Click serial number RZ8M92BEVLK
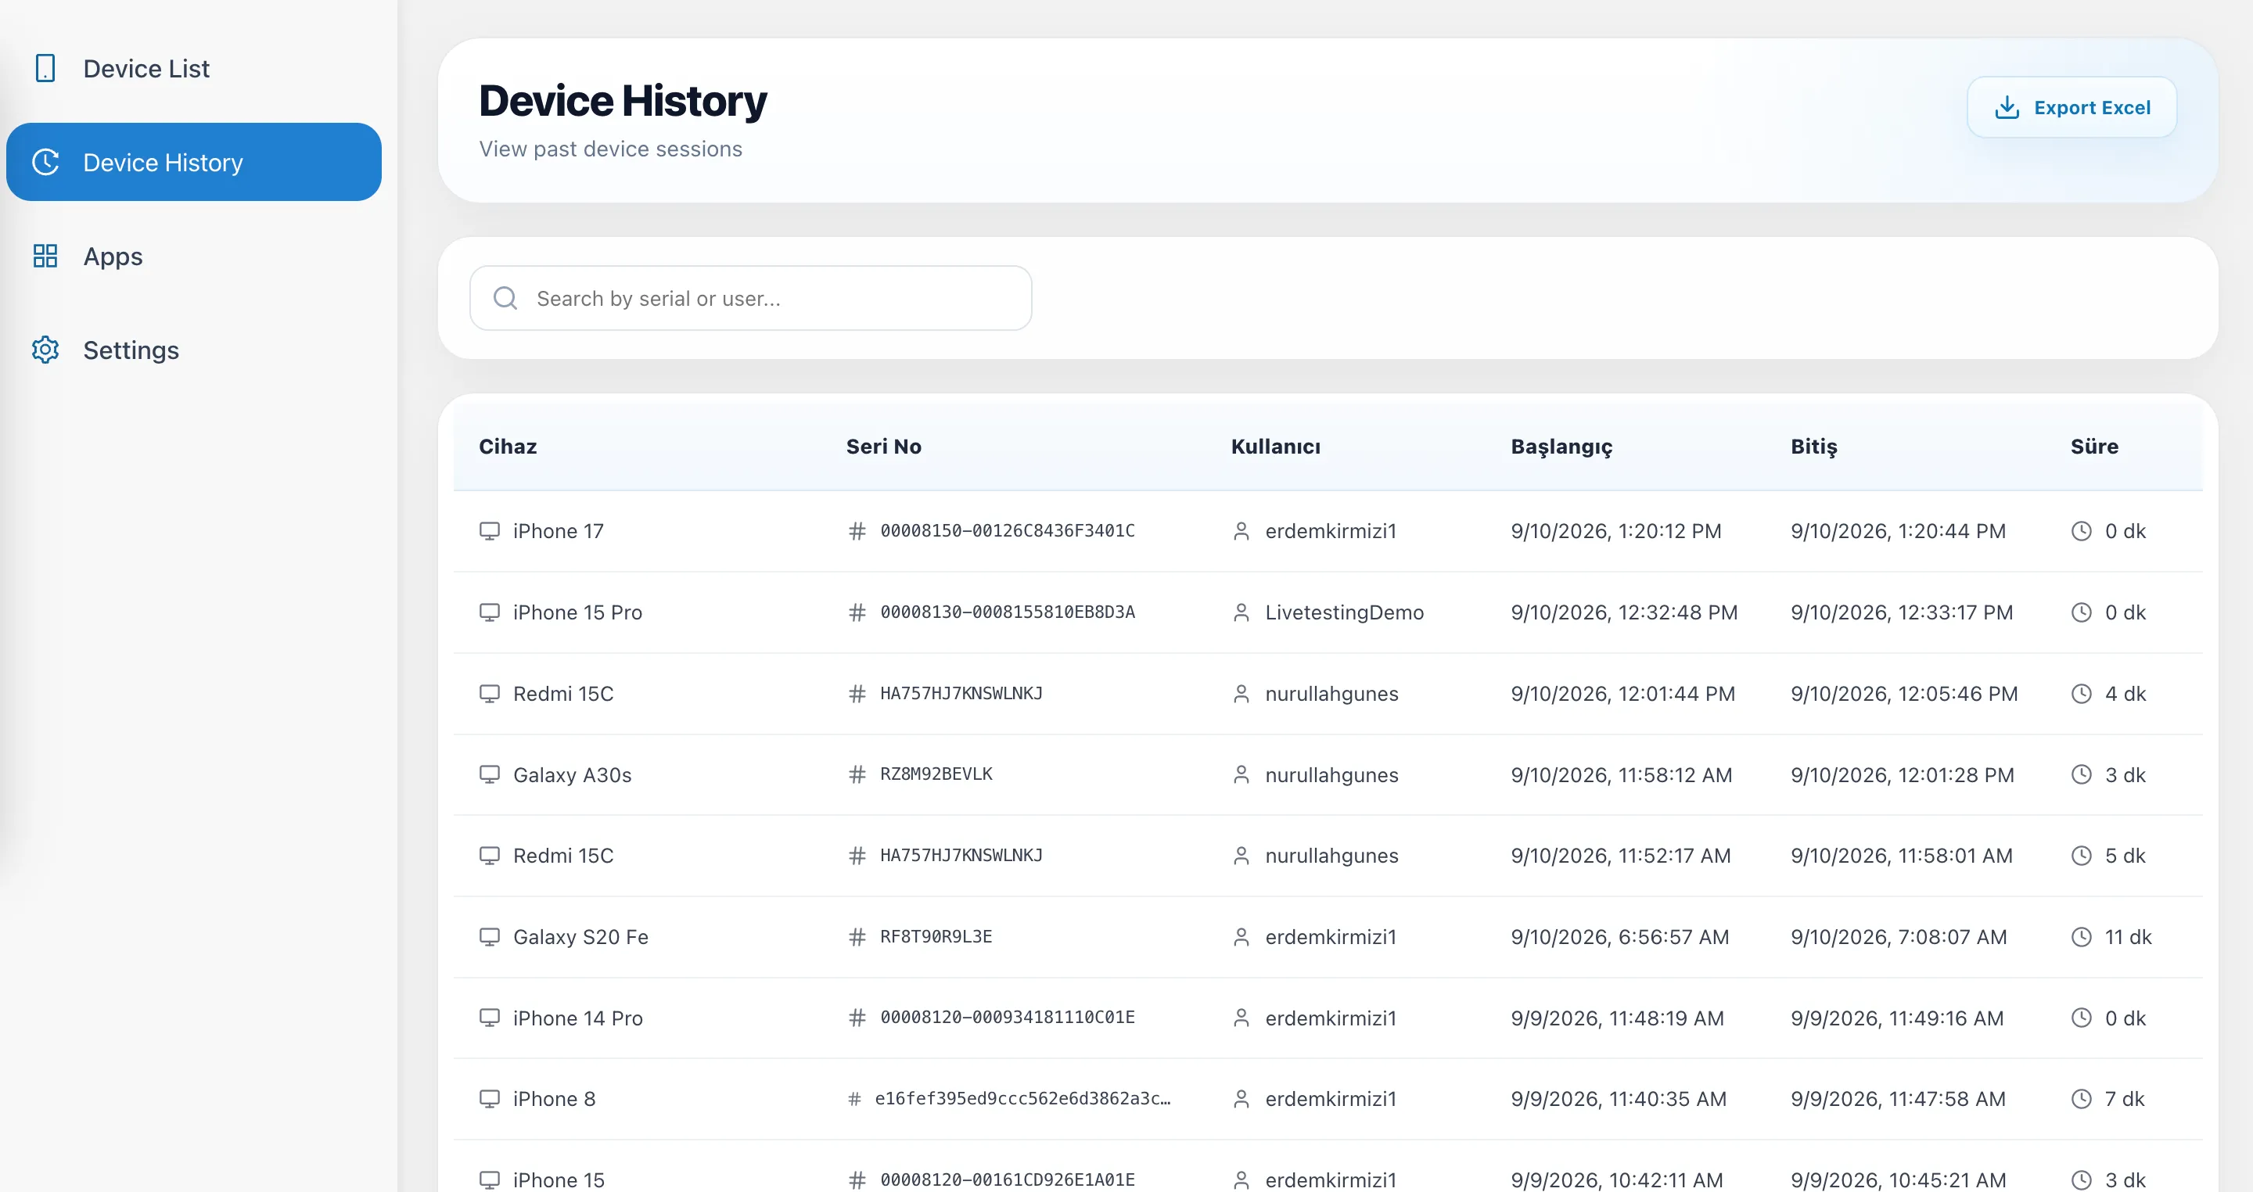 pos(936,774)
